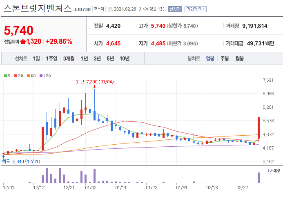Click the 코스닥 market badge
The image size is (283, 197).
(x=99, y=9)
